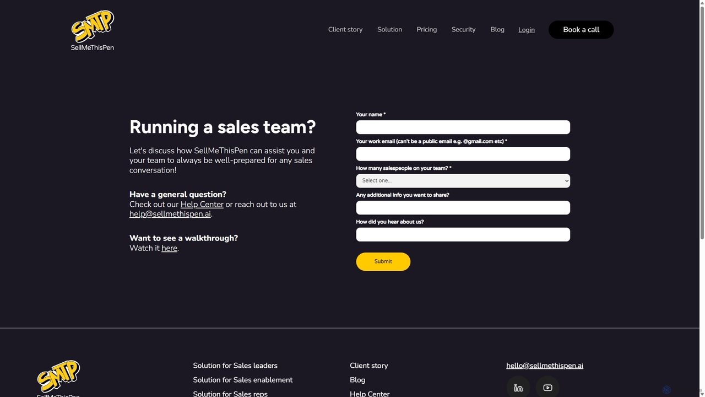This screenshot has width=705, height=397.
Task: Open Solution for Sales reps footer link
Action: [x=230, y=394]
